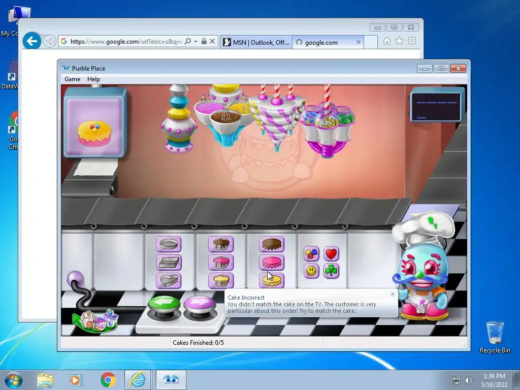Open the Windows Start menu

click(13, 380)
